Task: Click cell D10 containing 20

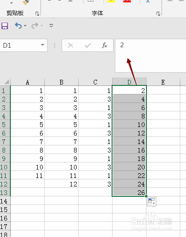Action: point(129,167)
